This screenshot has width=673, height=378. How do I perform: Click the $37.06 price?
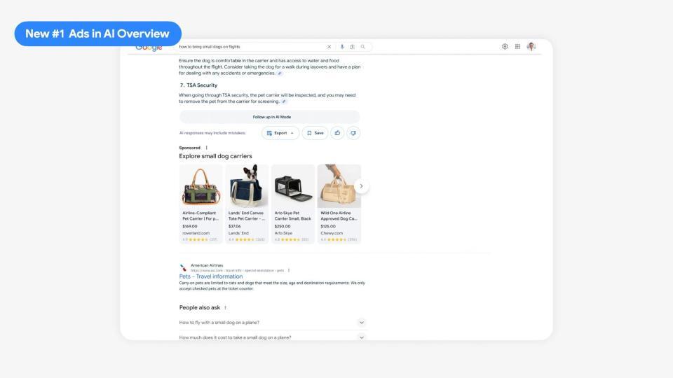pos(234,226)
